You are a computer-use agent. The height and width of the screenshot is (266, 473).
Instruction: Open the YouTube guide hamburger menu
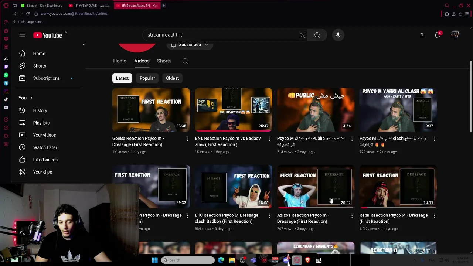coord(22,35)
